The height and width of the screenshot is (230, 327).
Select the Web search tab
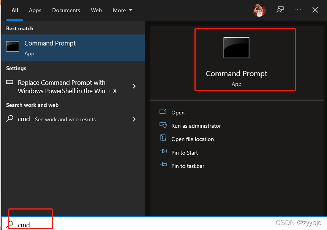[x=96, y=10]
